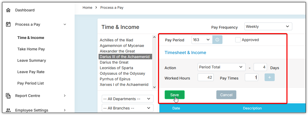Image resolution: width=308 pixels, height=115 pixels.
Task: Expand the All Departments filter
Action: point(127,99)
